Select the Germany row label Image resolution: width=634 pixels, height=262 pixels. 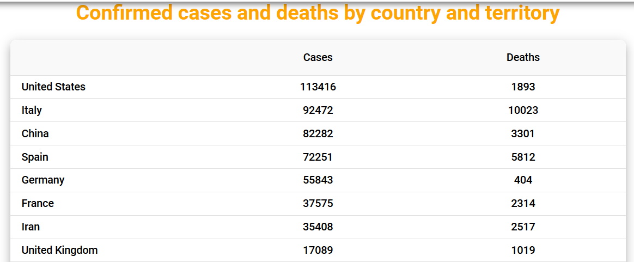[43, 180]
